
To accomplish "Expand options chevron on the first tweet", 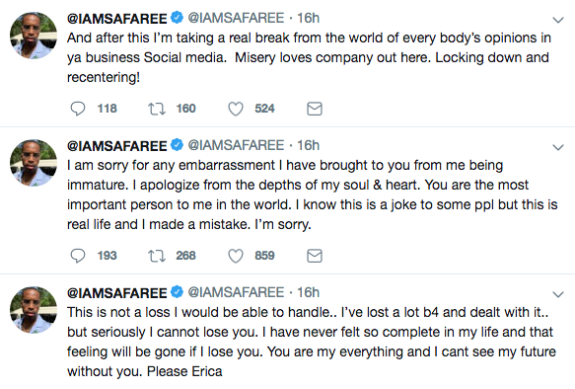I will click(x=558, y=20).
